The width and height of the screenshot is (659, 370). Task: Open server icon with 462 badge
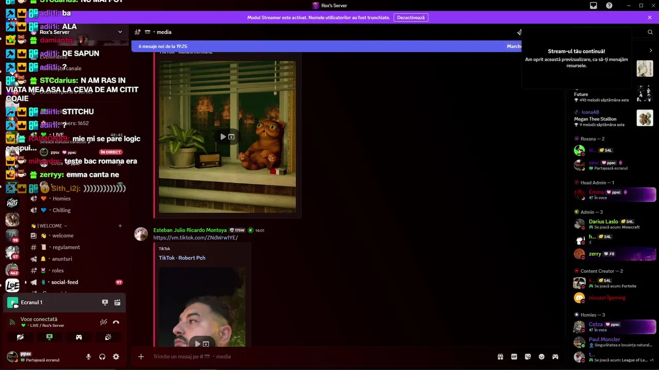(12, 269)
